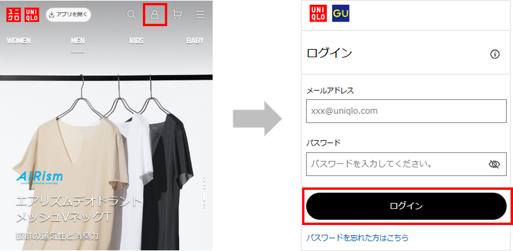Click the アプリを開く open app button
This screenshot has width=513, height=251.
[68, 15]
